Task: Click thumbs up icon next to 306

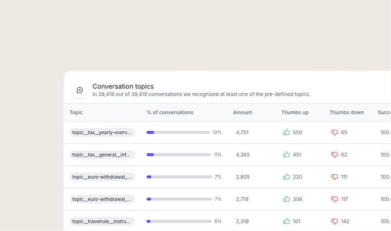Action: pos(286,199)
